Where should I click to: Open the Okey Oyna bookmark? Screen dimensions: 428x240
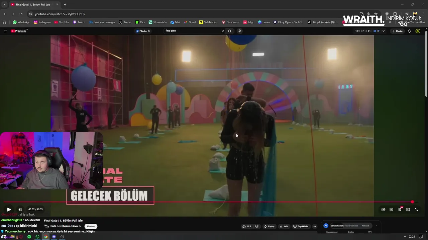tap(289, 22)
